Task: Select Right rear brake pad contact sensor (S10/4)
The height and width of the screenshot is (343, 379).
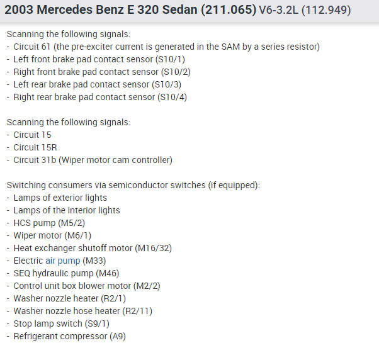Action: click(100, 97)
